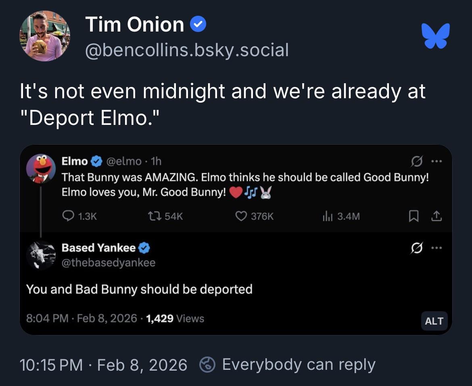Screen dimensions: 472x386
Task: Click the Tim Onion display name
Action: [135, 25]
